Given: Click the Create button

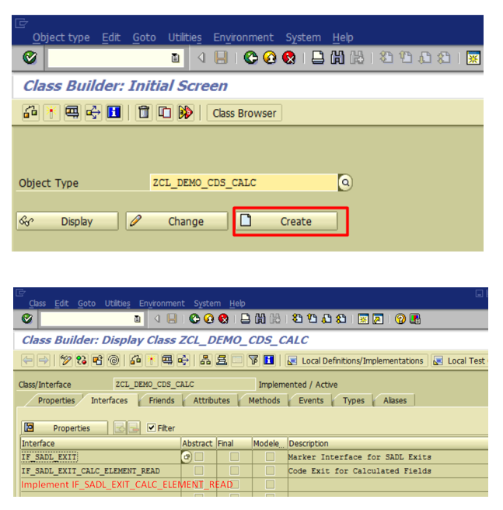Looking at the screenshot, I should pos(287,221).
